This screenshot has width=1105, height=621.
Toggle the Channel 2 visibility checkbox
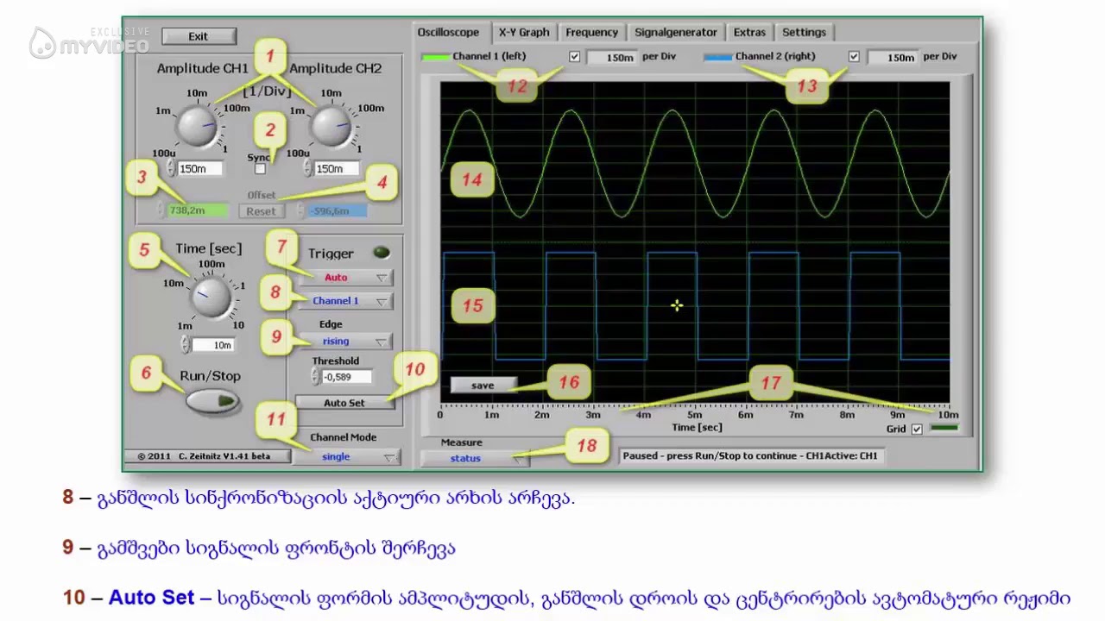pos(854,57)
